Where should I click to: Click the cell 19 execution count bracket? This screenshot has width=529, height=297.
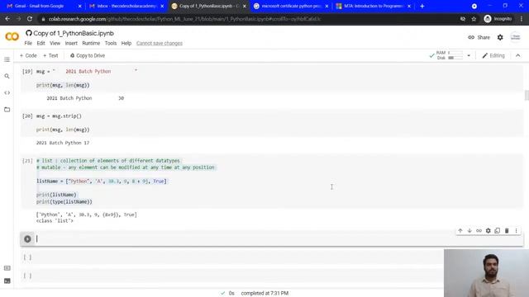click(27, 72)
